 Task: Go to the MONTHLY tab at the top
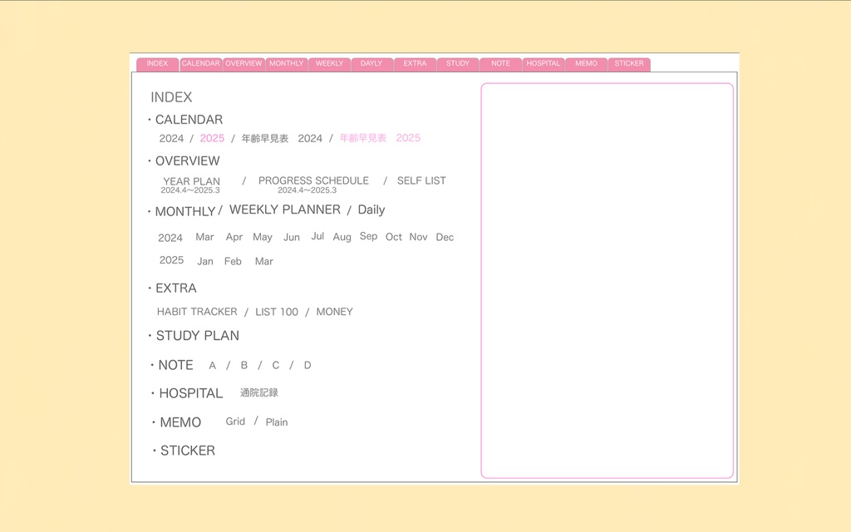point(287,64)
